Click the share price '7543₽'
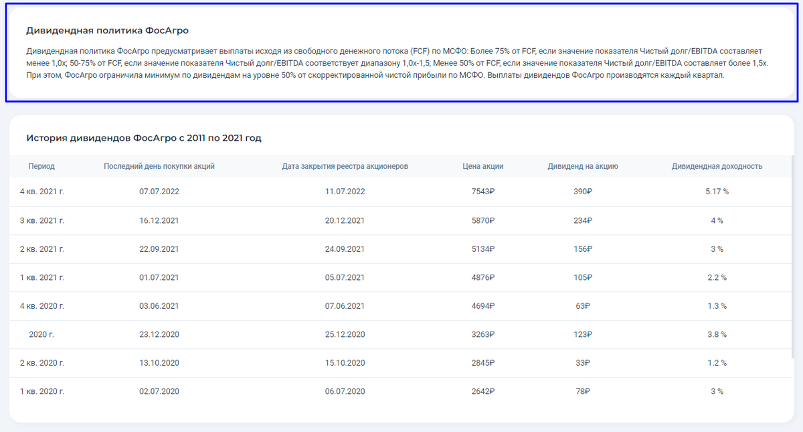Screen dimensions: 803x432 (x=482, y=192)
